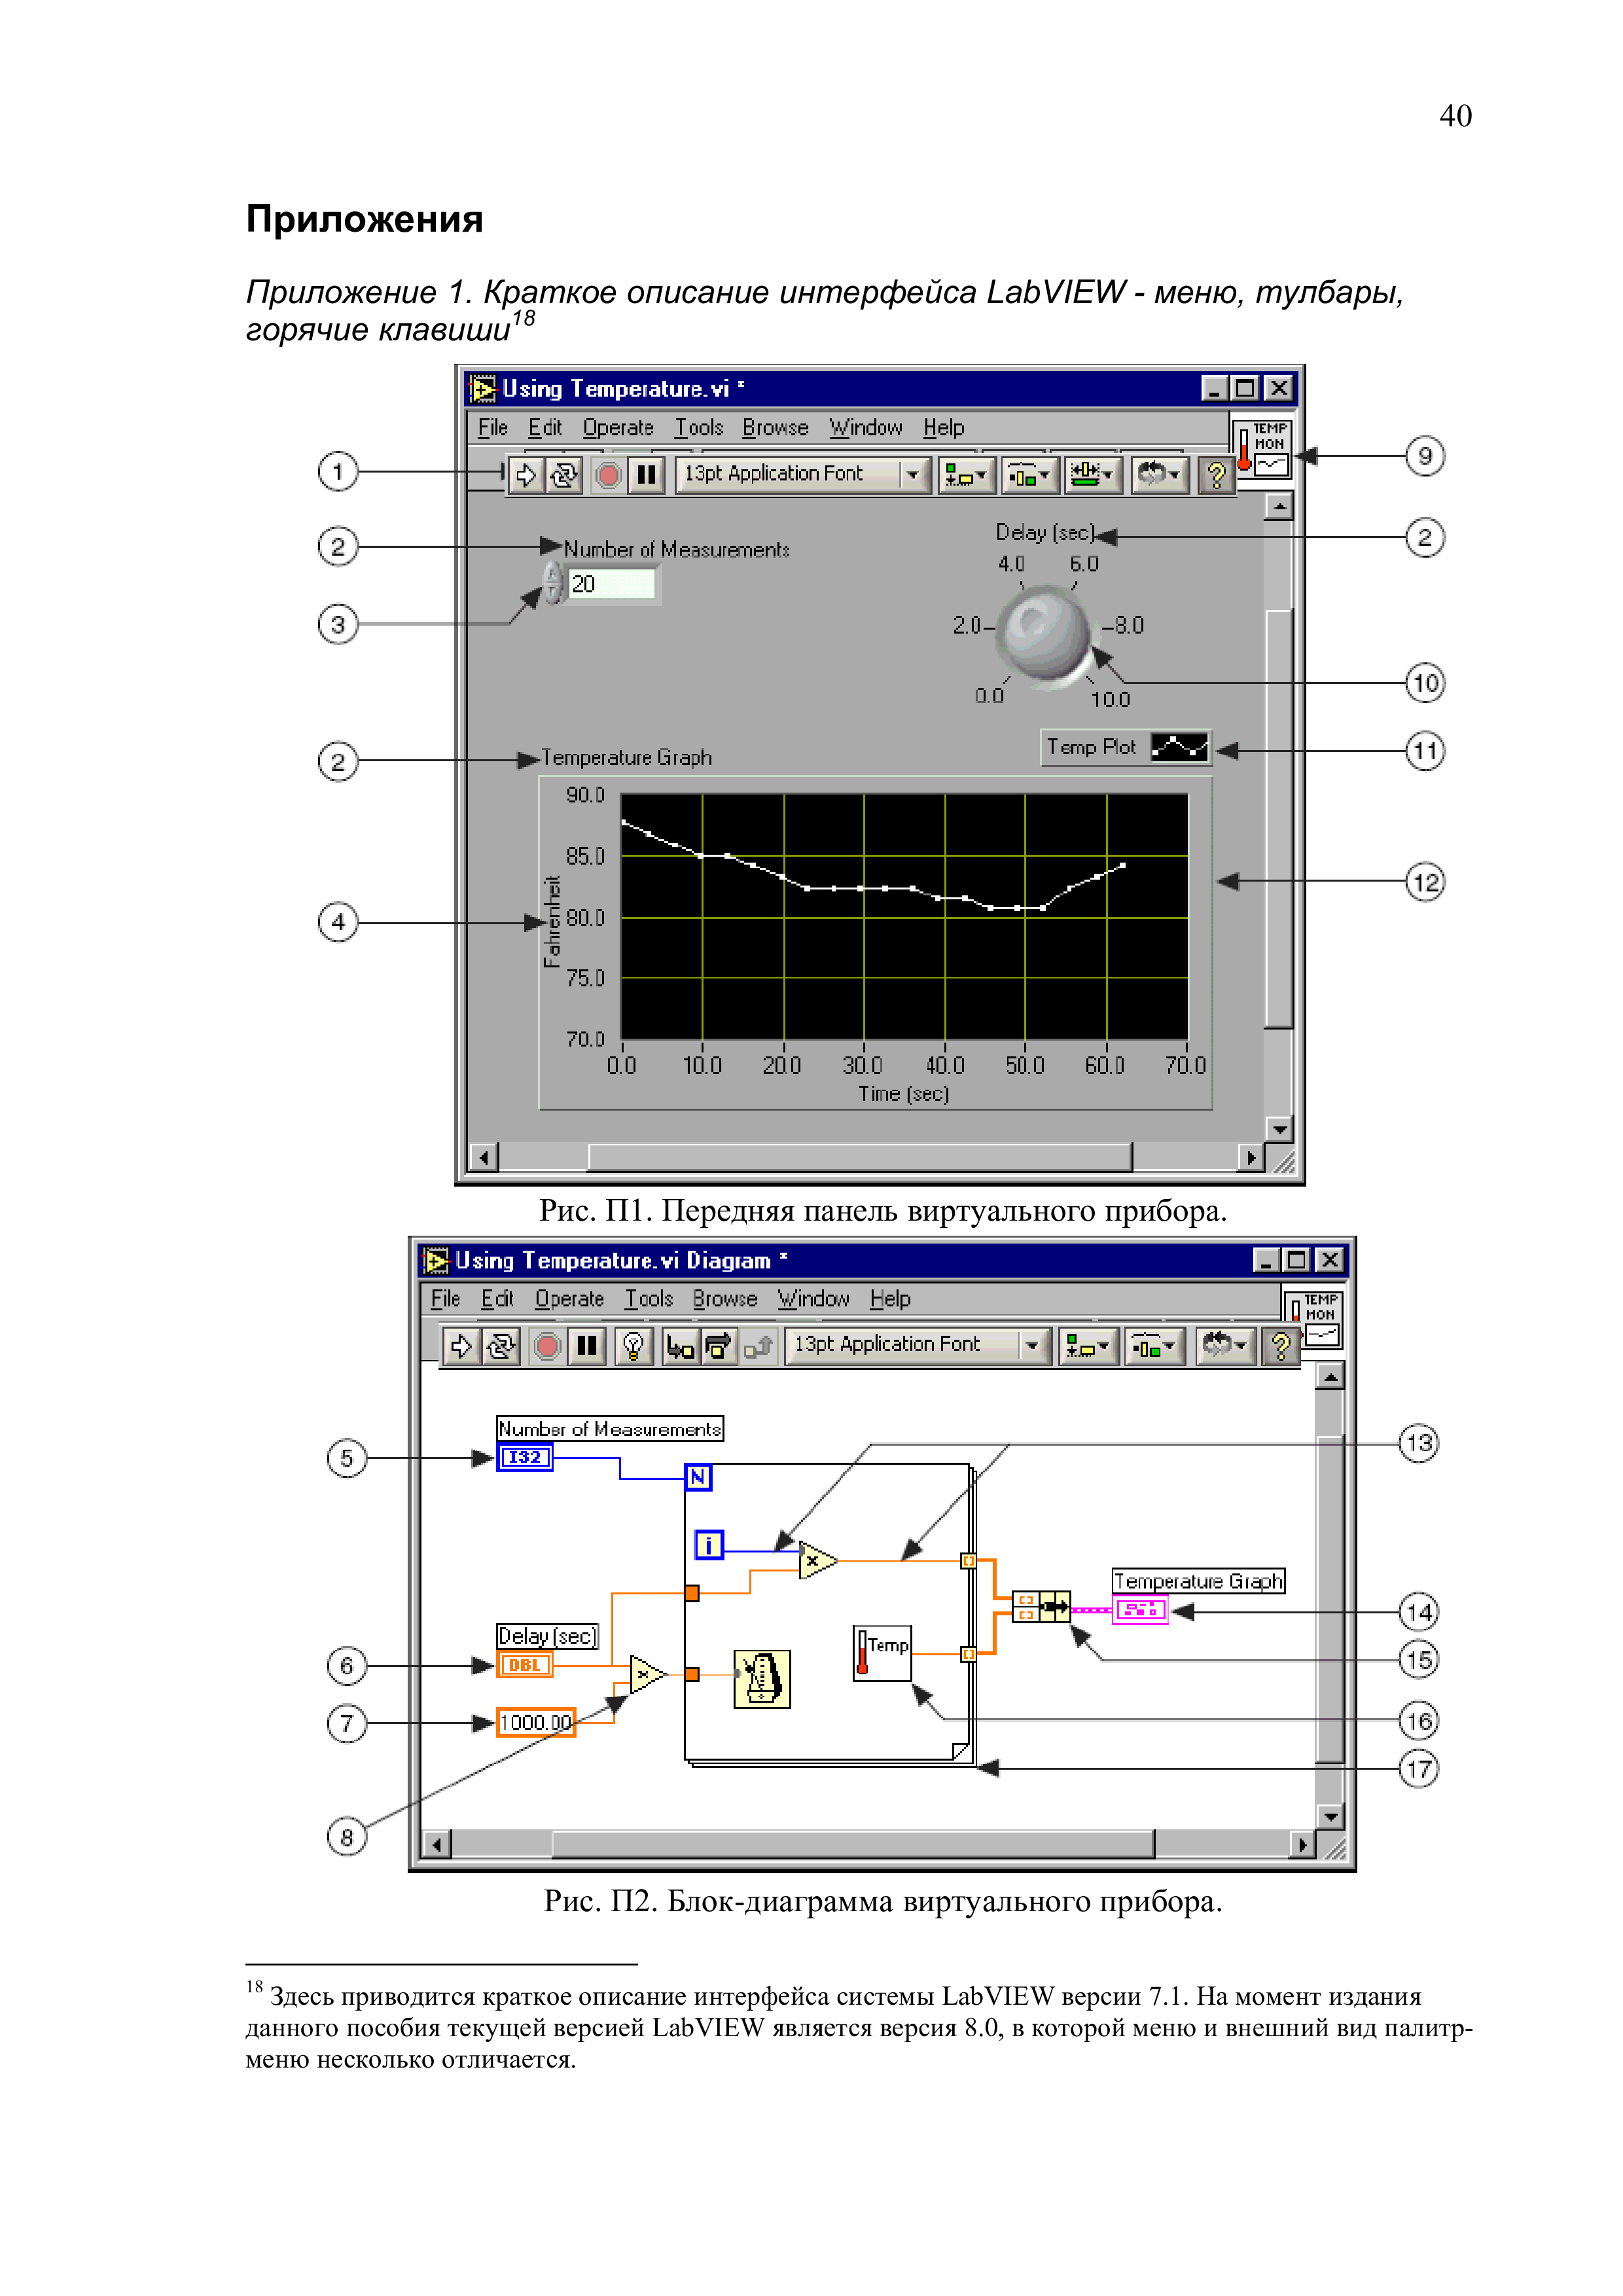Open the Operate menu on front panel
The image size is (1623, 2296).
coord(618,428)
